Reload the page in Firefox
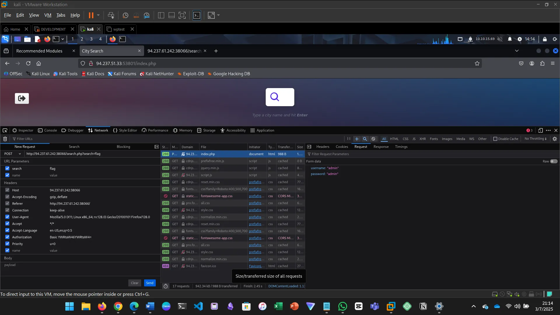 pos(28,63)
